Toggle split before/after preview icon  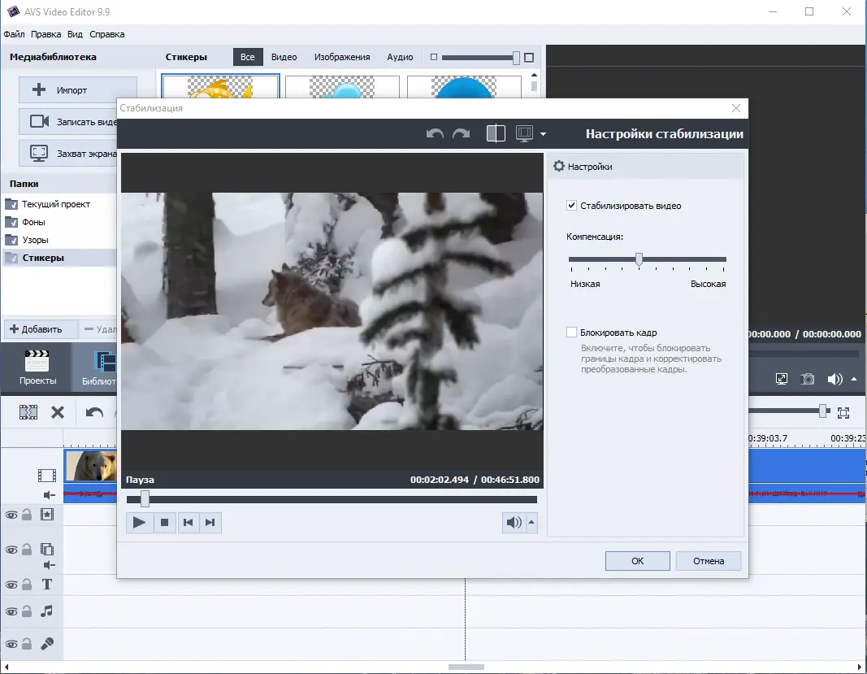coord(496,134)
